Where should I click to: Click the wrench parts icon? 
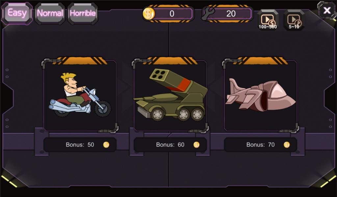pyautogui.click(x=208, y=14)
